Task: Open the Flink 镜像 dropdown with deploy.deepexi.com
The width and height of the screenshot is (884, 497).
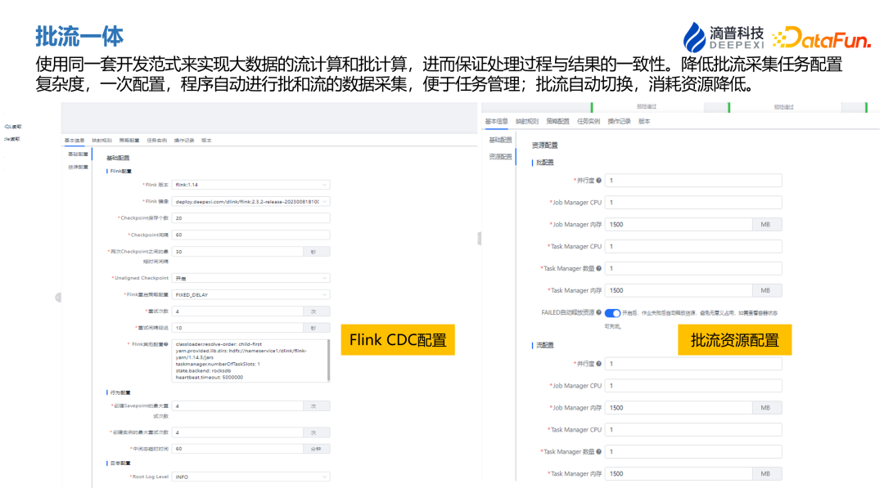Action: (251, 202)
